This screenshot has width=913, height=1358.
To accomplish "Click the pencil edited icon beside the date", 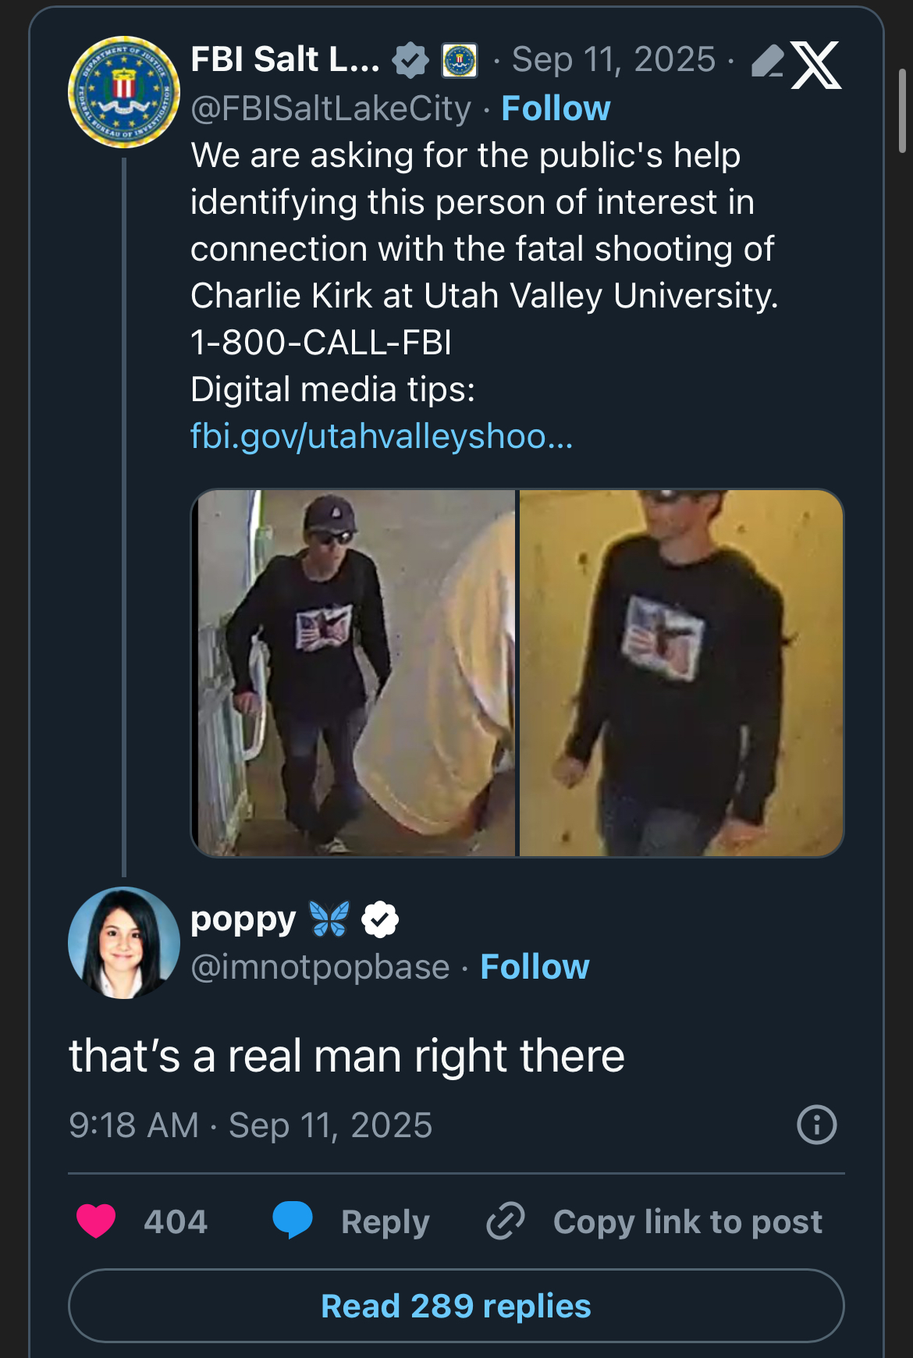I will coord(767,61).
